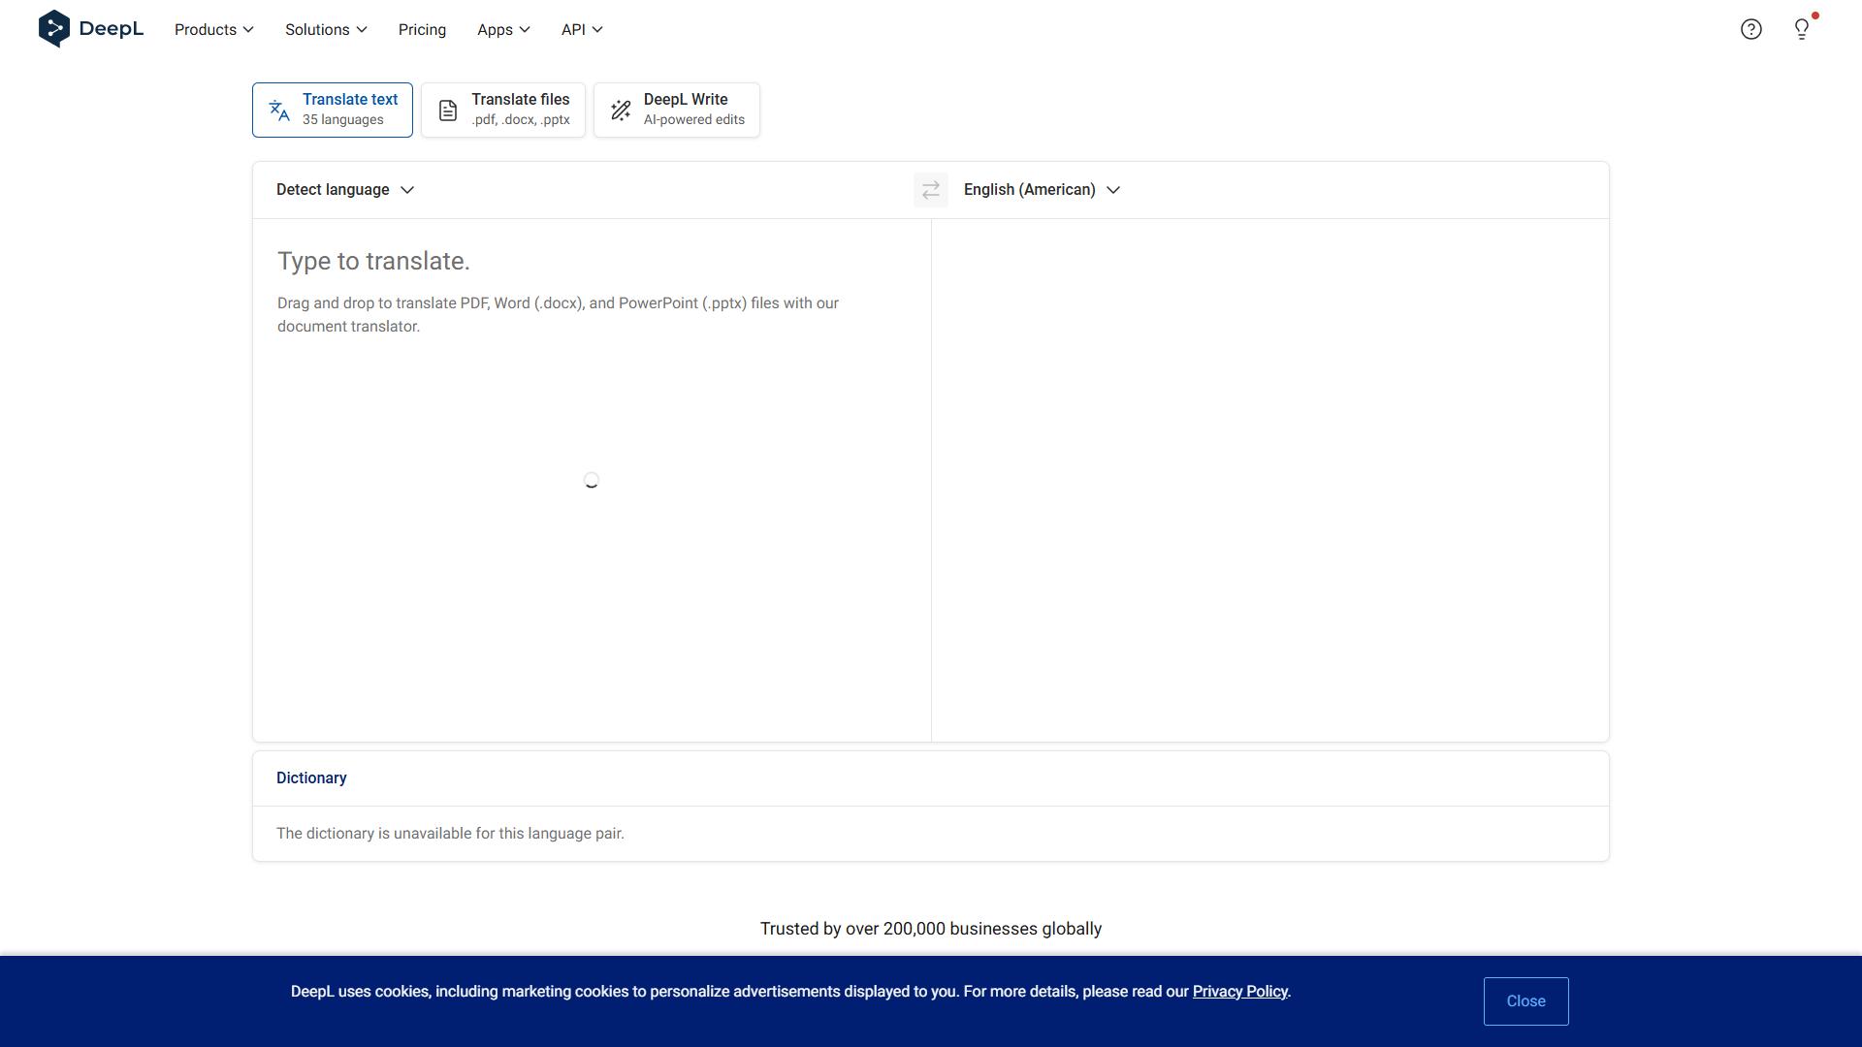Click the Type to translate text field
Screen dimensions: 1862x1047
tap(592, 480)
